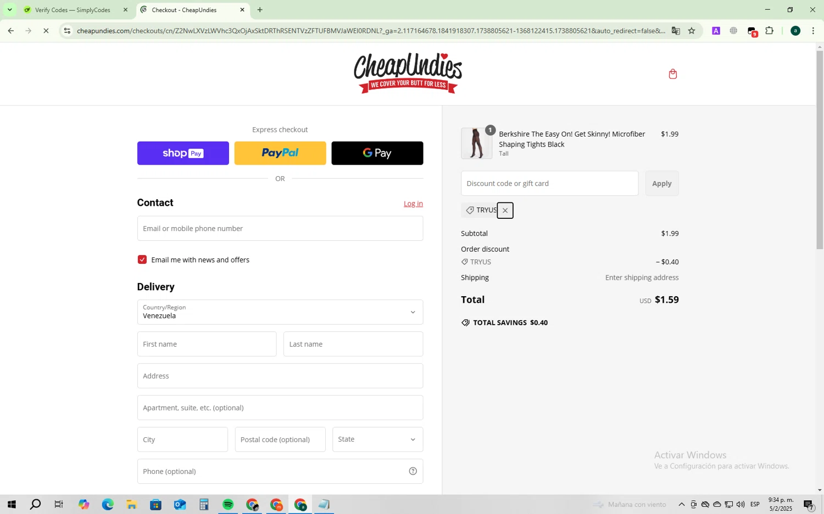Pay with Shop Pay
Image resolution: width=824 pixels, height=514 pixels.
(x=183, y=153)
